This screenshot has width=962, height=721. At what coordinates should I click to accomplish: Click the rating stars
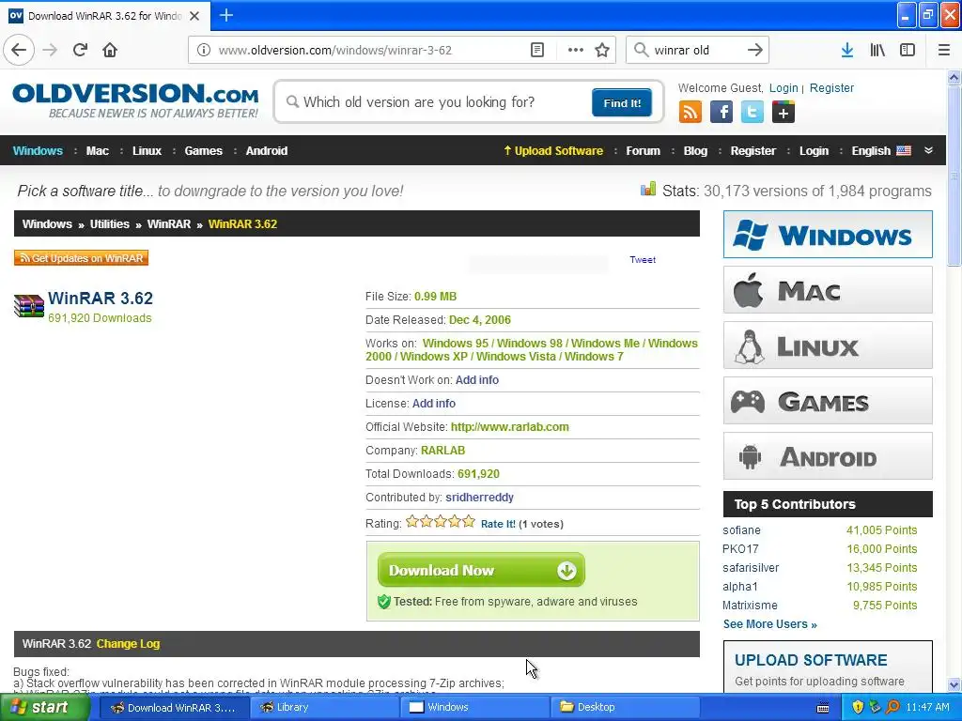coord(441,522)
